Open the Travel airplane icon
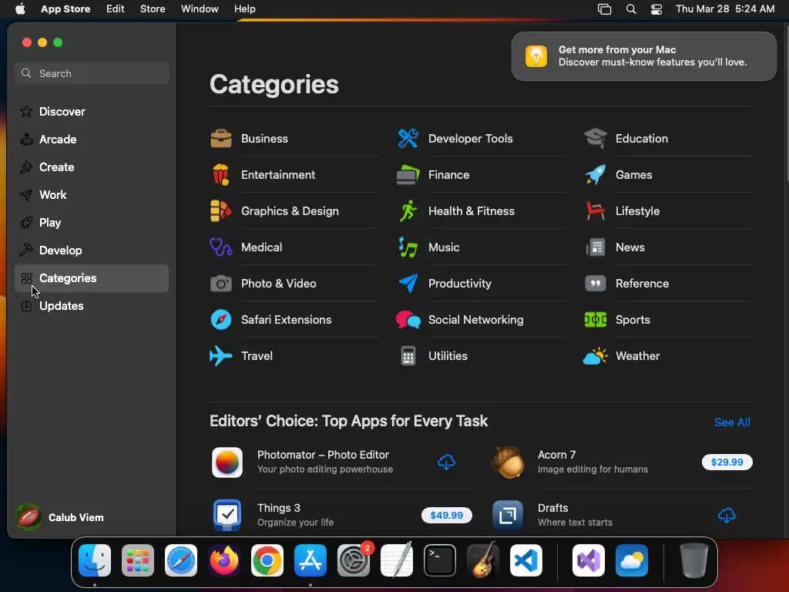 [221, 356]
